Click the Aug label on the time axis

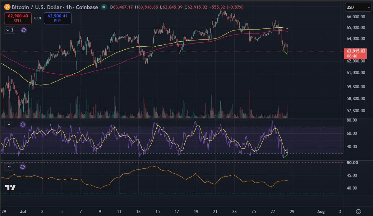point(321,211)
